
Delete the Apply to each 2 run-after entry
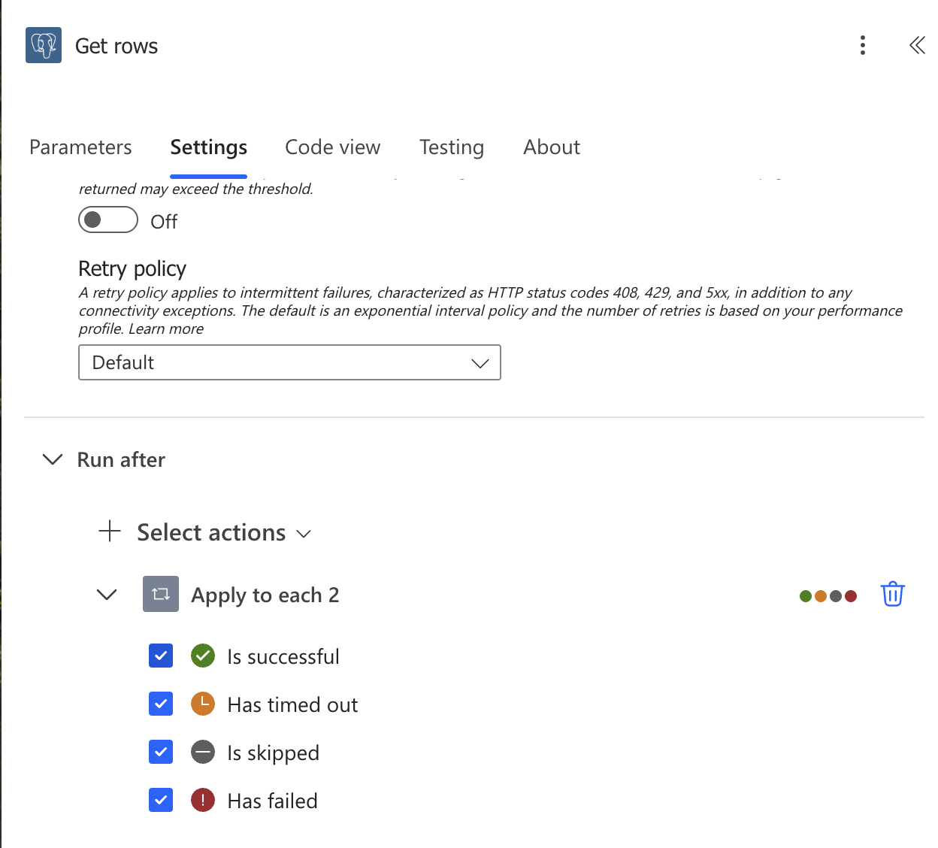click(x=893, y=594)
